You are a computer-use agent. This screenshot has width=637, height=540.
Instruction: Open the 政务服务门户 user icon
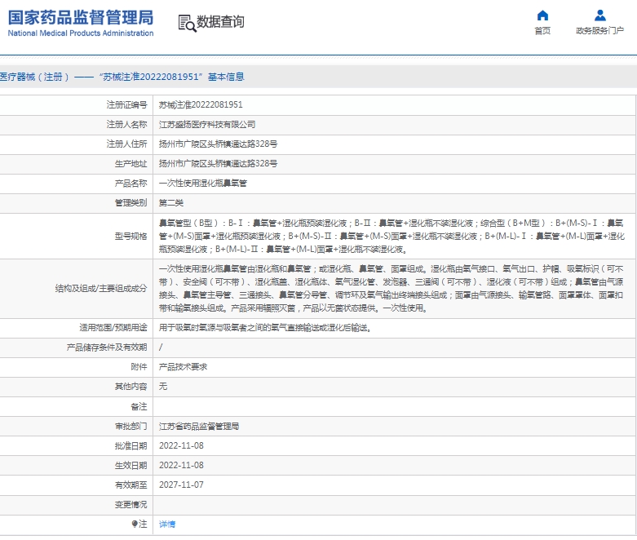coord(599,15)
